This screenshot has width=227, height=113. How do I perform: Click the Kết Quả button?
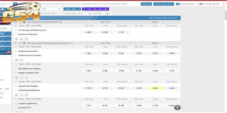click(146, 4)
